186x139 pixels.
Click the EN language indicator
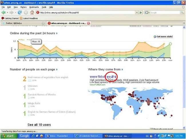(x=147, y=136)
